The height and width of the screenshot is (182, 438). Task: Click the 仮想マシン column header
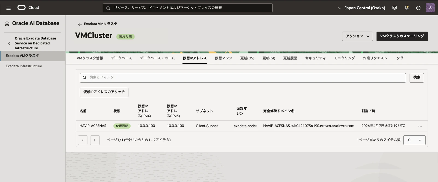(242, 111)
